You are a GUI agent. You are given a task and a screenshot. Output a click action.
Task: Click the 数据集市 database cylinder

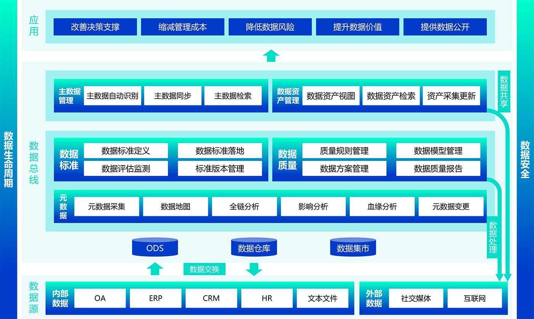pyautogui.click(x=353, y=248)
